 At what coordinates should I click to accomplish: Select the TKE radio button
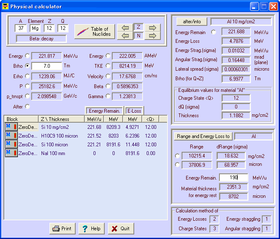point(108,66)
